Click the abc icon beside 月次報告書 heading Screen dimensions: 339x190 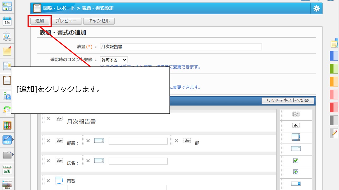(x=59, y=118)
